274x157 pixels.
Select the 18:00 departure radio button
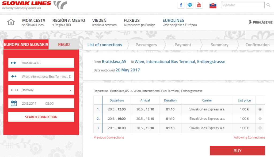coord(260,128)
